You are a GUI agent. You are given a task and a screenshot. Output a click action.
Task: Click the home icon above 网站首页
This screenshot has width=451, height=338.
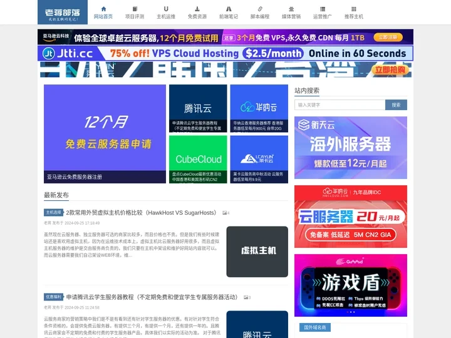click(x=103, y=9)
